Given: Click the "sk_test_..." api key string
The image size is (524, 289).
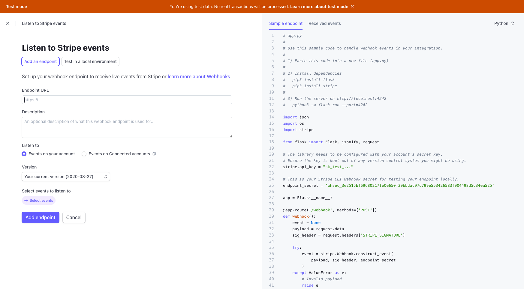Looking at the screenshot, I should tap(338, 167).
